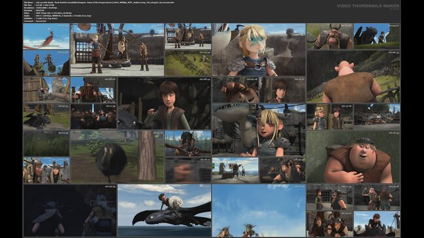Viewport: 424px width, 238px height.
Task: Select the girl with teal face paint thumbnail
Action: (259, 50)
